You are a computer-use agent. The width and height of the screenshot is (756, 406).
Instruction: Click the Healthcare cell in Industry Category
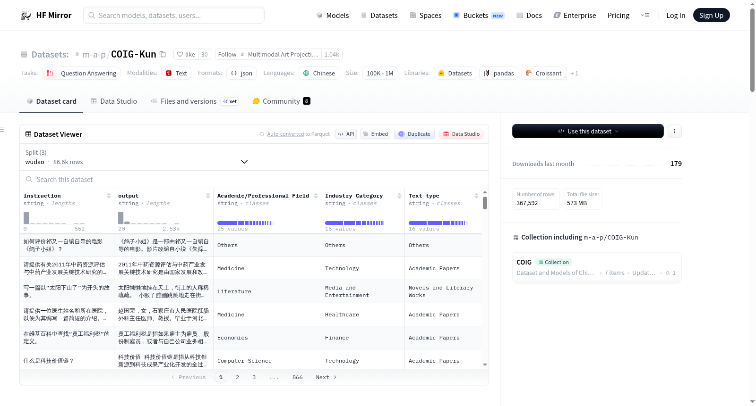(x=363, y=315)
